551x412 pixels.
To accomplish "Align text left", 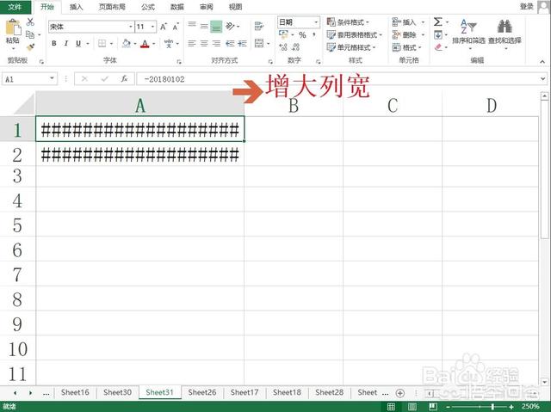I will pos(192,44).
